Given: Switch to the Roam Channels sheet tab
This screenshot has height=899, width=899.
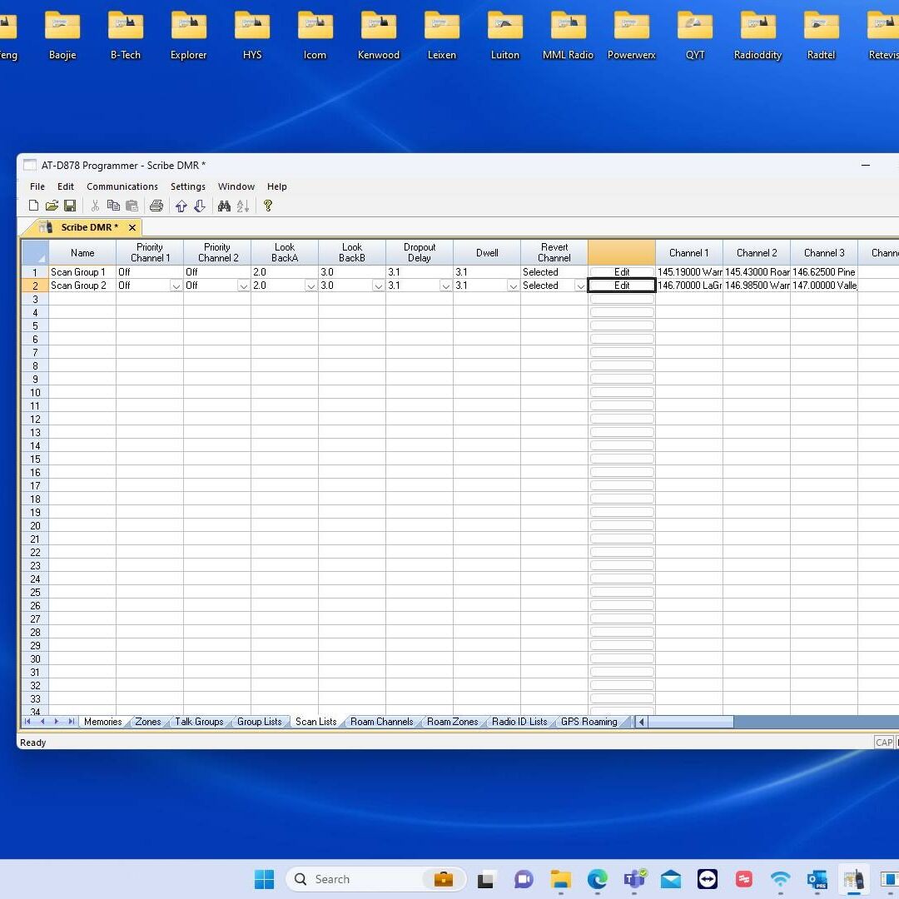Looking at the screenshot, I should point(381,722).
